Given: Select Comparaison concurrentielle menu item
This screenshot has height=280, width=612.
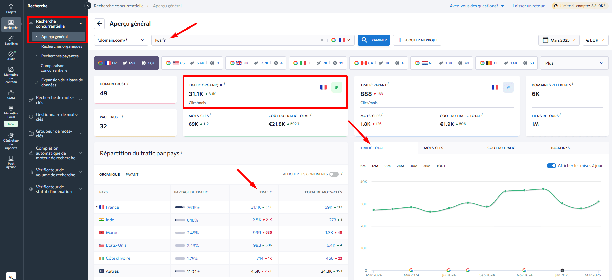Looking at the screenshot, I should (x=54, y=68).
